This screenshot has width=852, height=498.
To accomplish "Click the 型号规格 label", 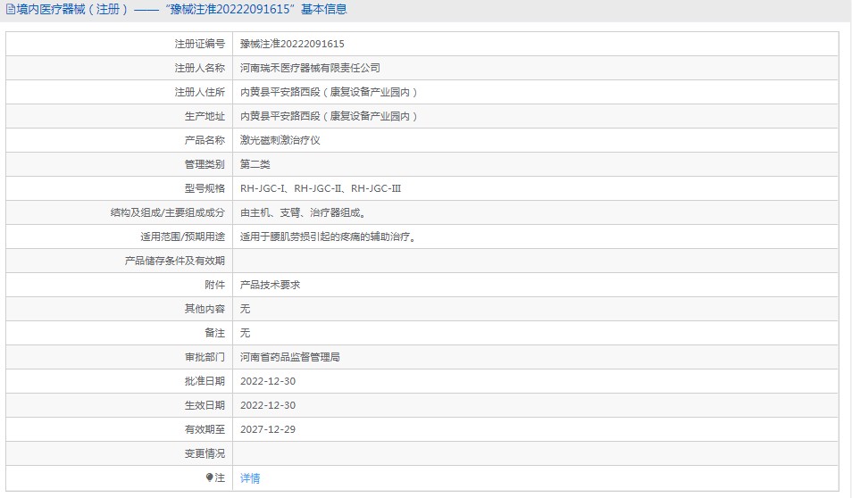I will click(x=205, y=188).
